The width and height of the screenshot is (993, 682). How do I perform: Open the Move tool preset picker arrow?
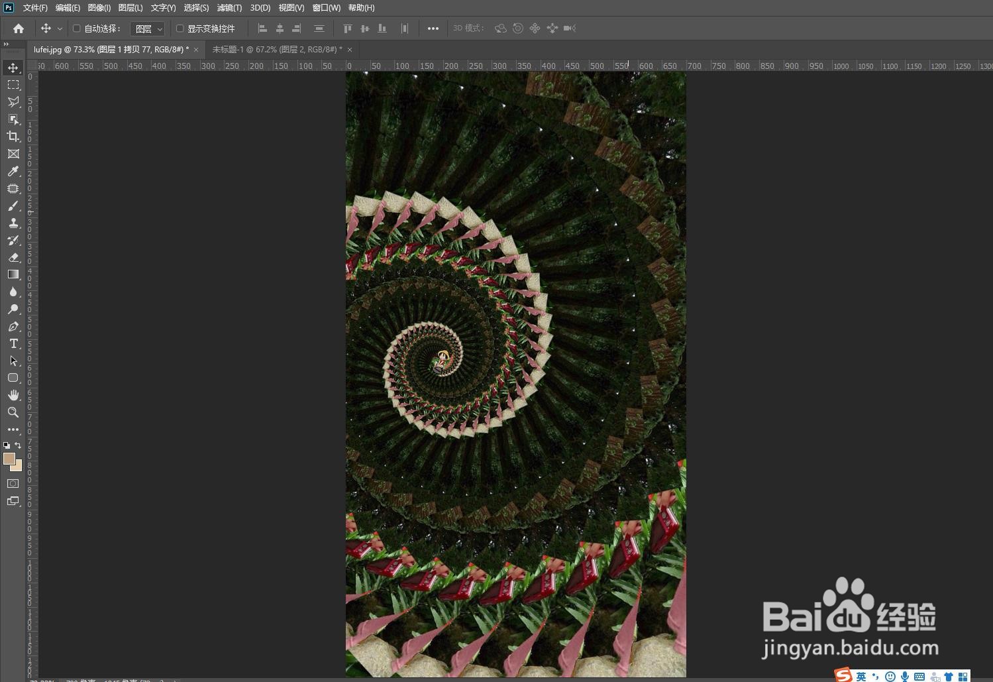(x=60, y=28)
